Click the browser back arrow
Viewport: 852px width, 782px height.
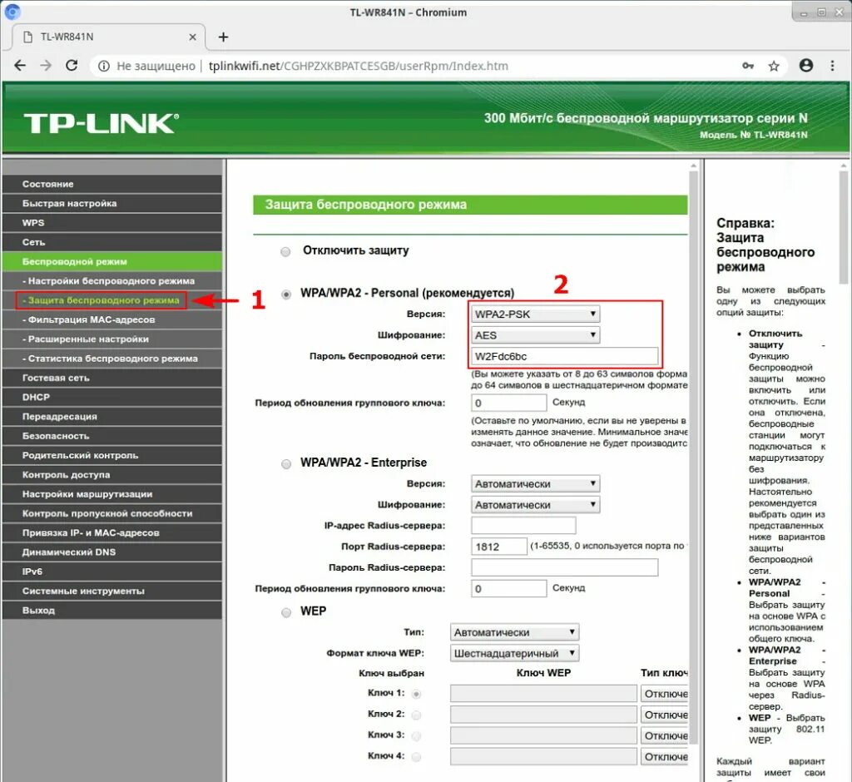click(20, 66)
